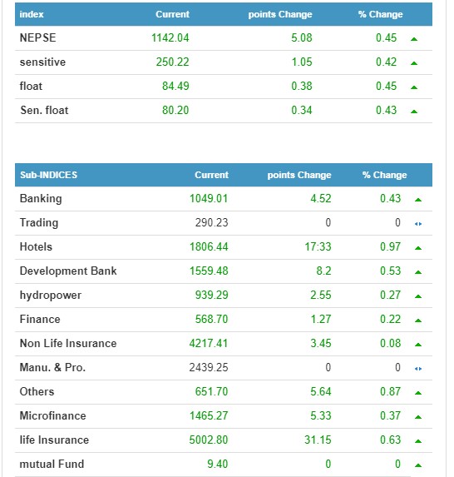This screenshot has height=477, width=454.
Task: Click Hotels current value 1806.44
Action: coord(209,246)
